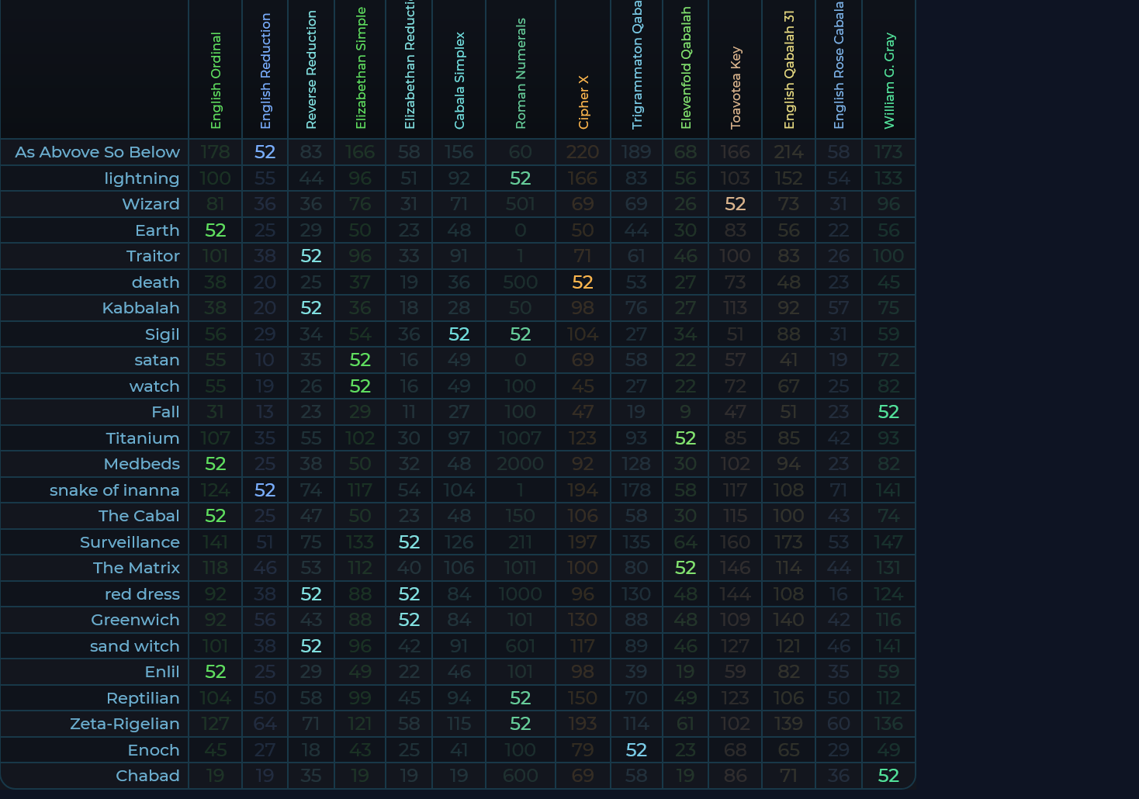This screenshot has width=1139, height=799.
Task: Click the 'The Matrix' phrase
Action: click(x=136, y=568)
